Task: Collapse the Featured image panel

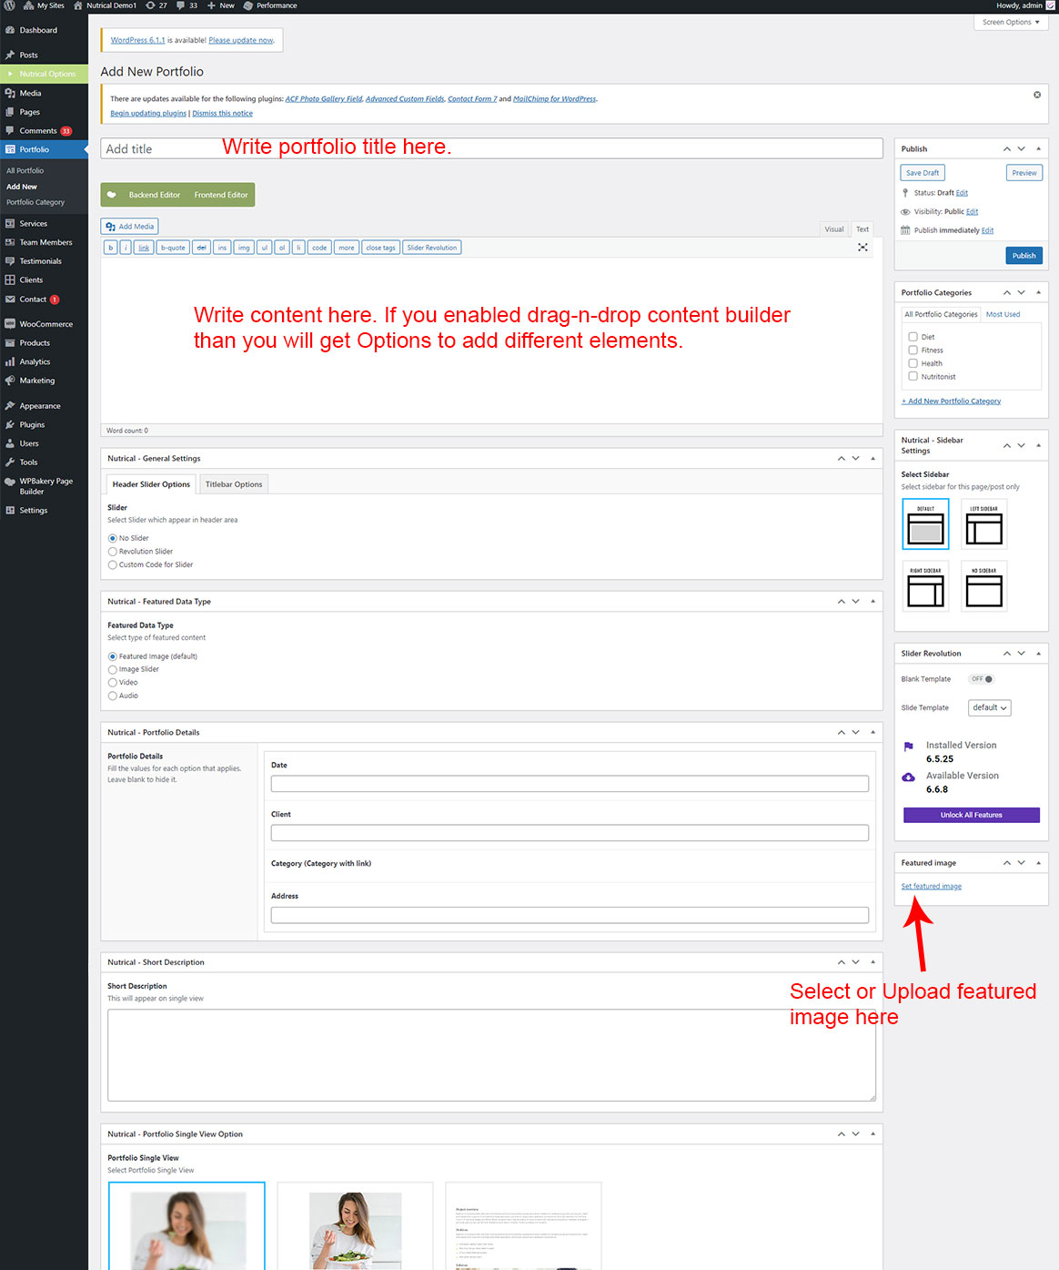Action: [x=1038, y=863]
